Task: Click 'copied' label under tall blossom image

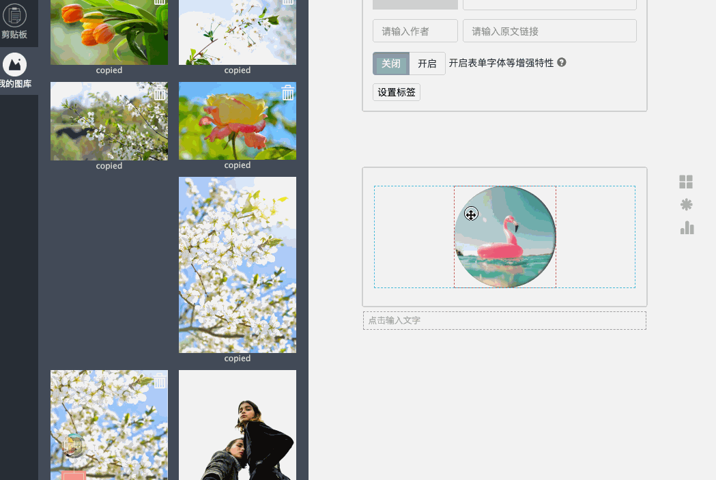Action: (x=238, y=358)
